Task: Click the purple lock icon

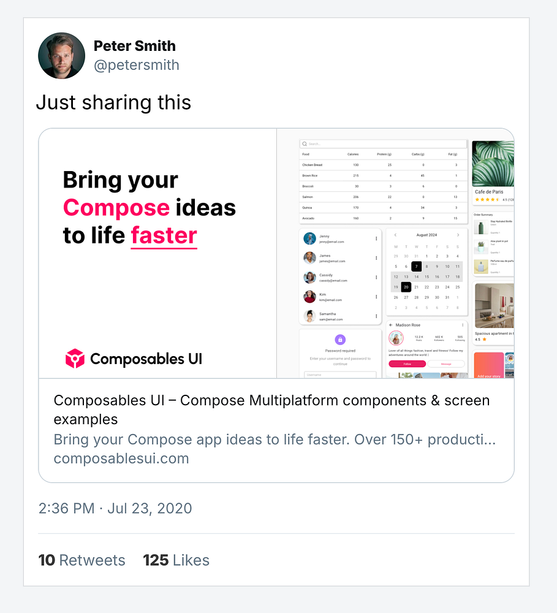Action: 340,340
